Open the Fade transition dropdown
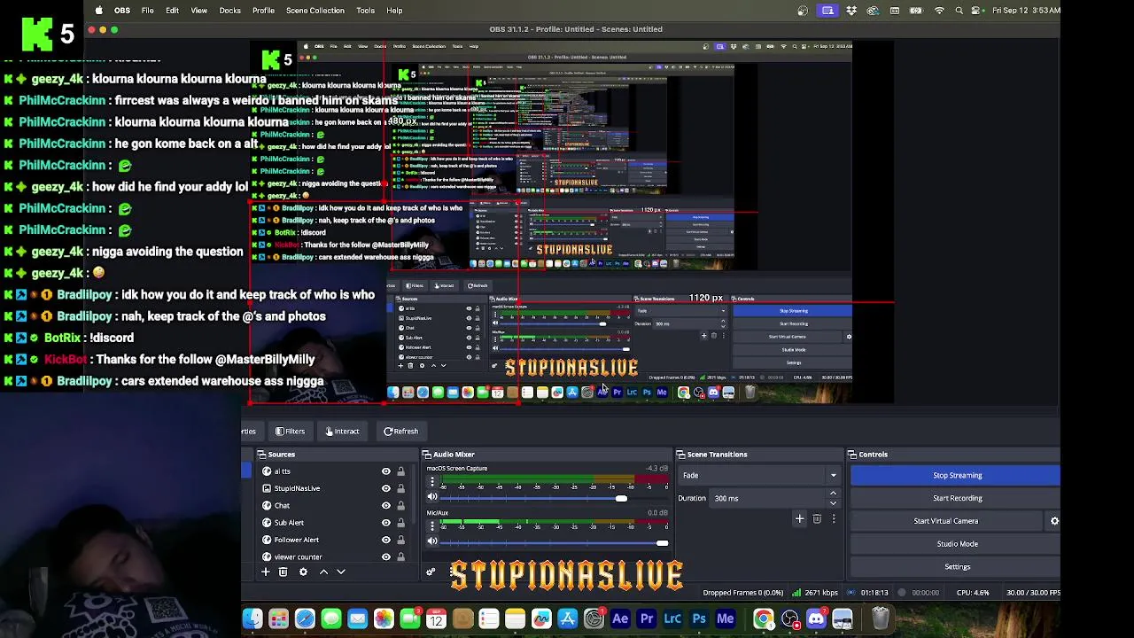Viewport: 1134px width, 638px height. click(x=759, y=476)
